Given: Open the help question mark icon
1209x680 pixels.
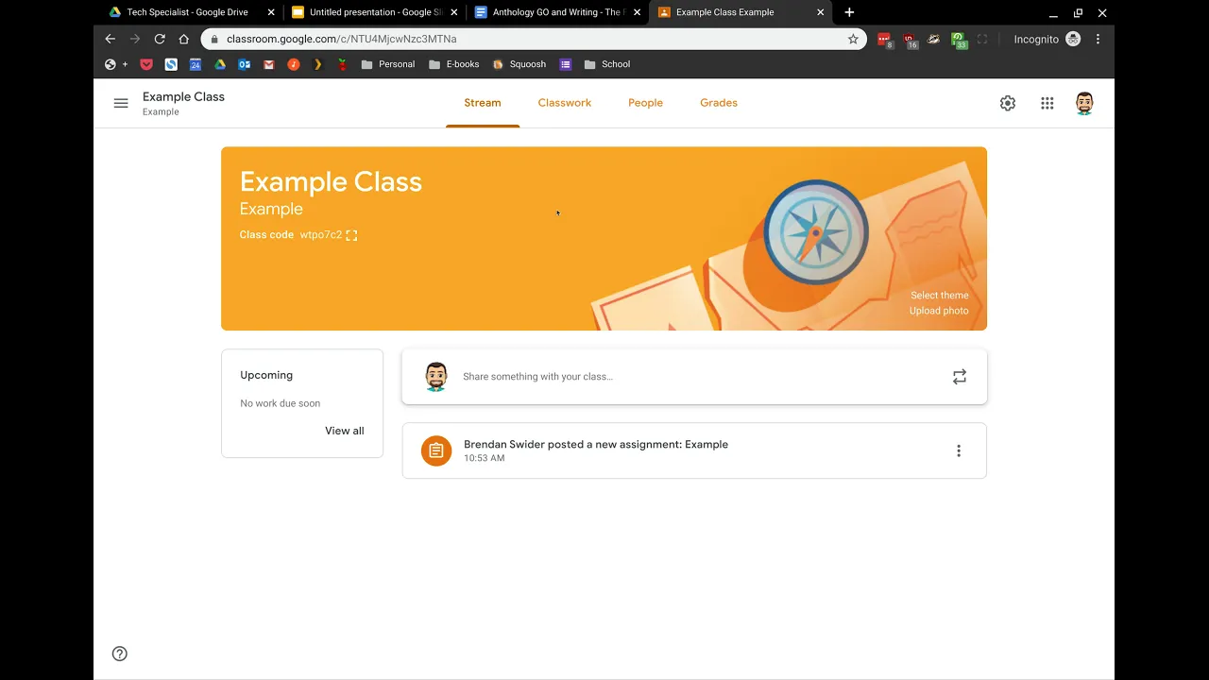Looking at the screenshot, I should click(120, 654).
